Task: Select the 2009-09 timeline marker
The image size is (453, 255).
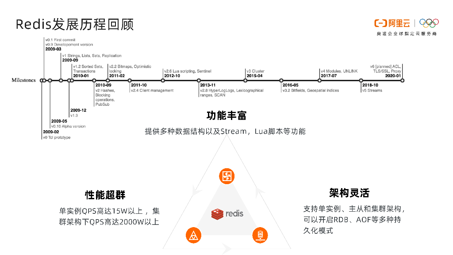Action: coord(61,81)
